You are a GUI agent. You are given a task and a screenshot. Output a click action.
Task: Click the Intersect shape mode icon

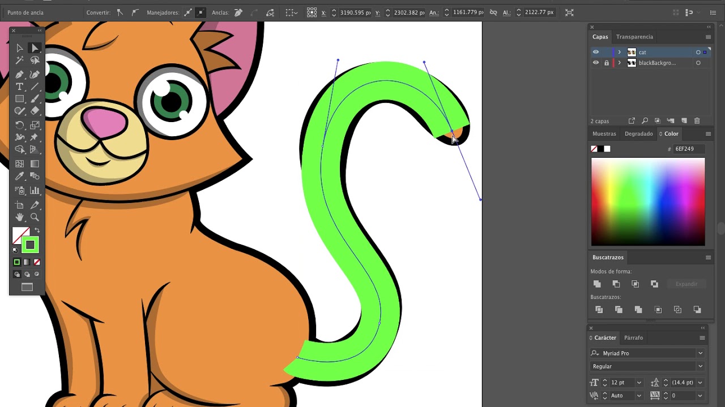(635, 284)
